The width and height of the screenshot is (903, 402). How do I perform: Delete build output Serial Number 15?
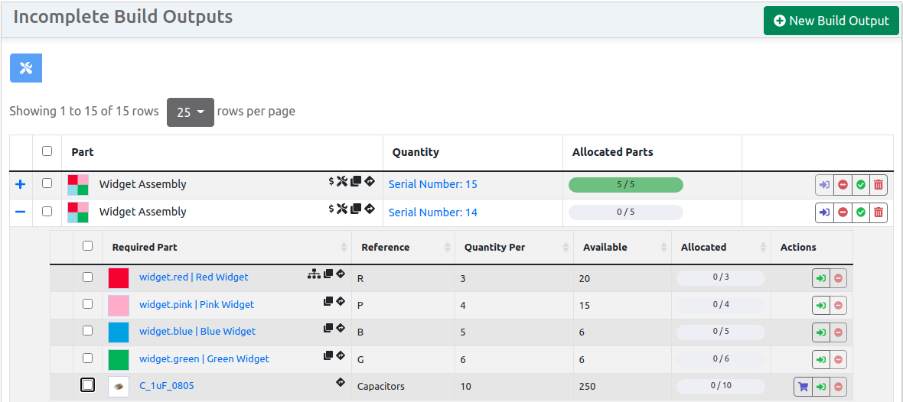[x=879, y=184]
